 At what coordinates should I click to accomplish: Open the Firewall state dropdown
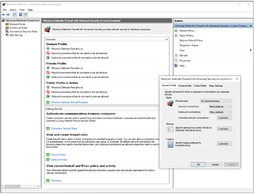pyautogui.click(x=216, y=101)
